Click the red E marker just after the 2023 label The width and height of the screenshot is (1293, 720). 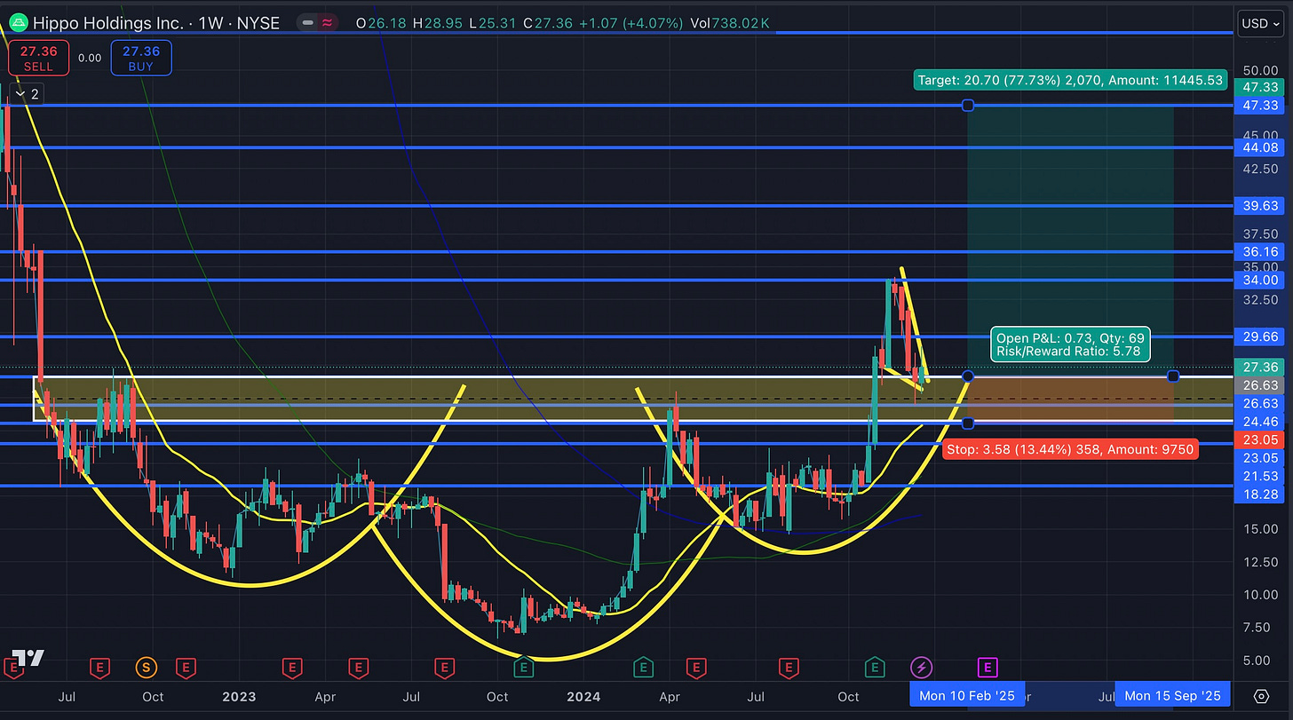point(290,666)
